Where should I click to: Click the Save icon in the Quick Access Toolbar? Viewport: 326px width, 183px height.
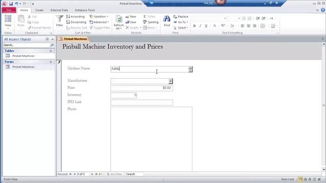click(11, 4)
